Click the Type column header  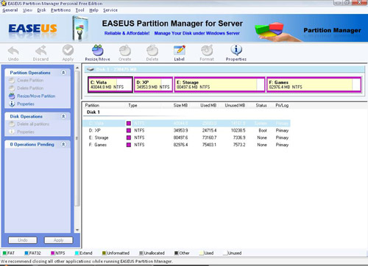(x=132, y=105)
